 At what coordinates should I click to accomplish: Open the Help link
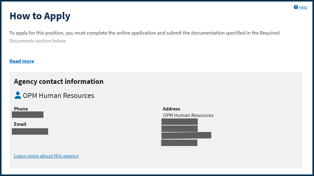click(300, 7)
